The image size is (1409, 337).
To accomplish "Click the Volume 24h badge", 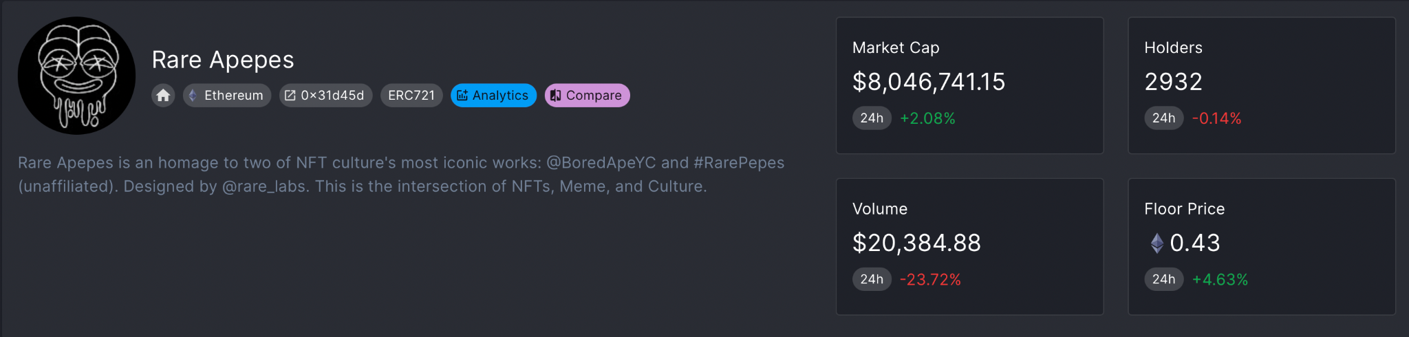I will tap(872, 279).
